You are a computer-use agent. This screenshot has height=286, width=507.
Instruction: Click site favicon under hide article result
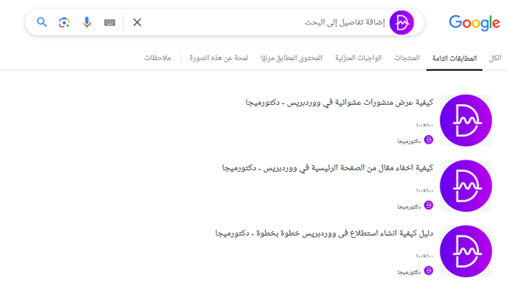pos(429,205)
